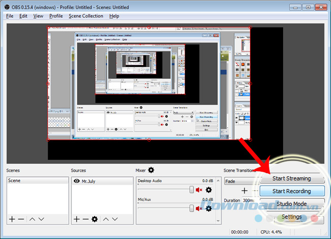331x239 pixels.
Task: Click Desktop Audio volume slider handle
Action: pyautogui.click(x=191, y=190)
